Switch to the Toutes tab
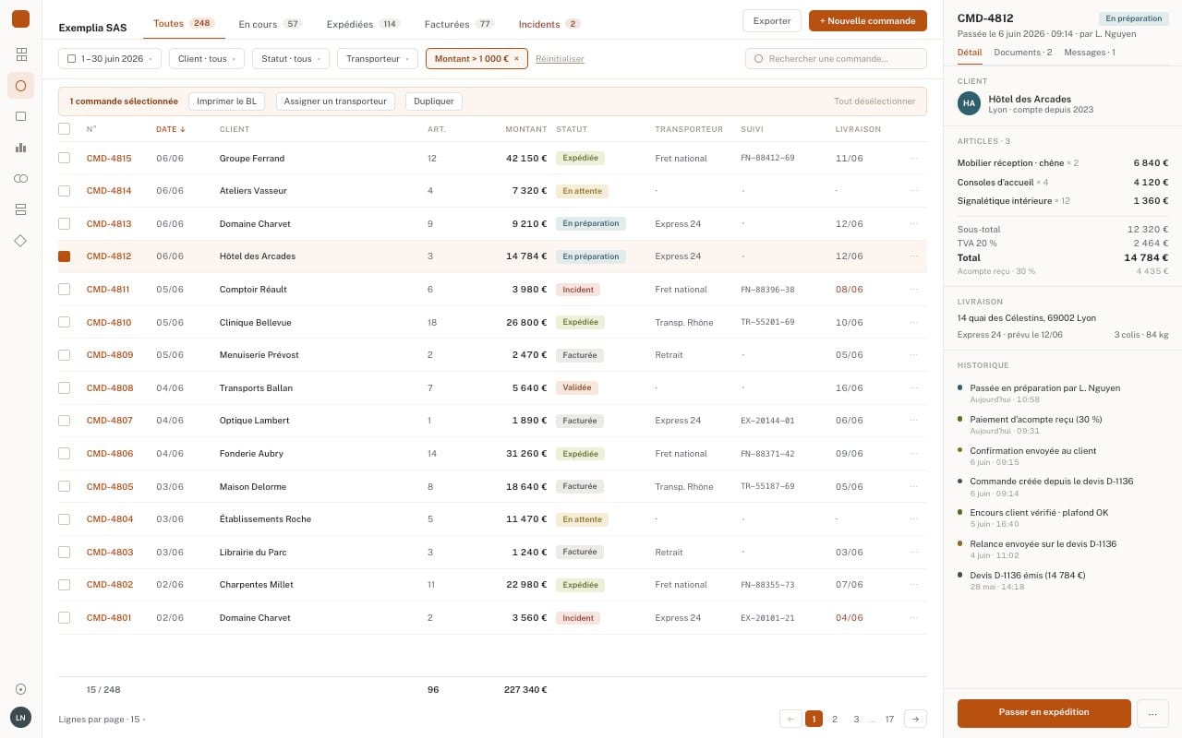Image resolution: width=1182 pixels, height=738 pixels. (x=184, y=23)
